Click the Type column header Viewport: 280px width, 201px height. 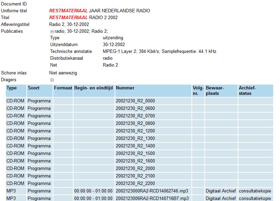pos(12,88)
